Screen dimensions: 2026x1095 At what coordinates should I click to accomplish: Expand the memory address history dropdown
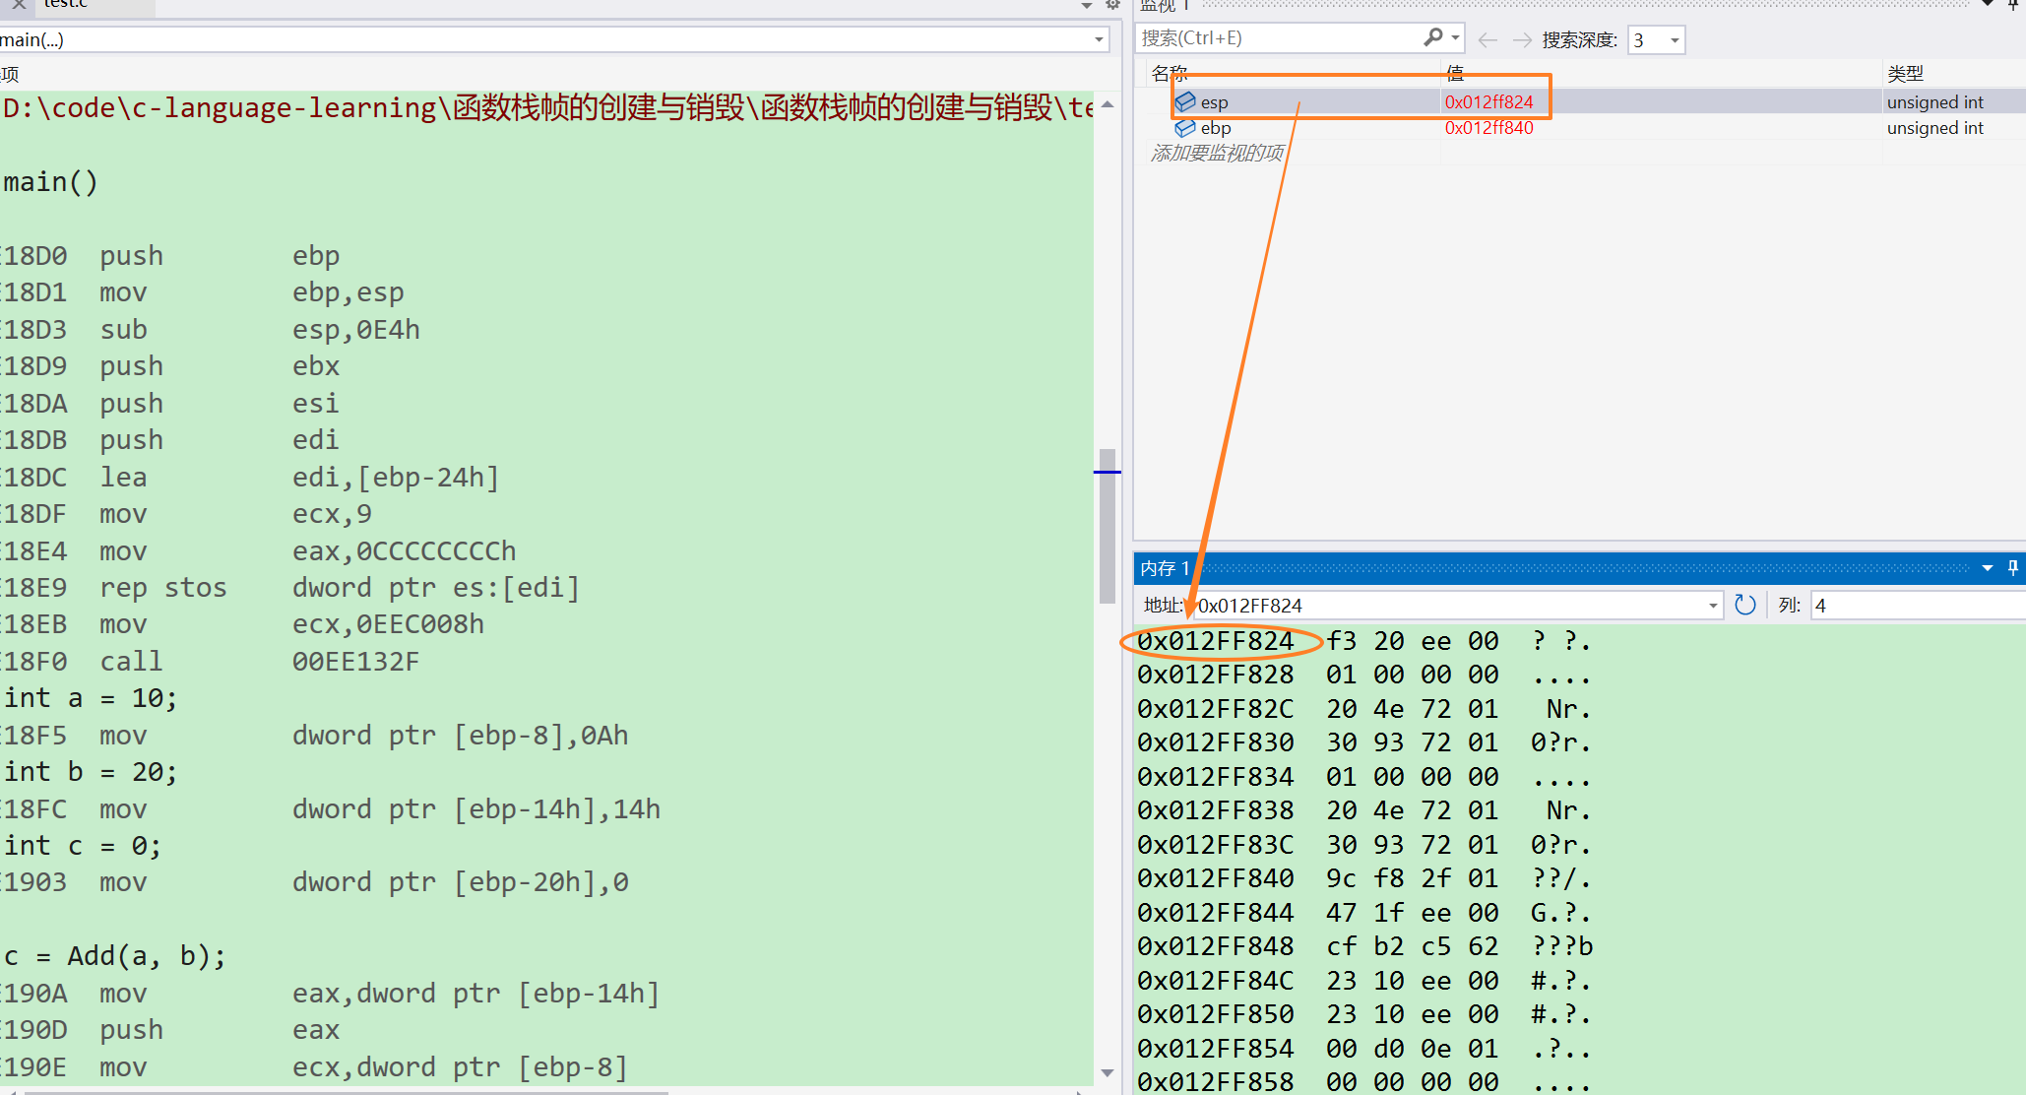pos(1713,606)
